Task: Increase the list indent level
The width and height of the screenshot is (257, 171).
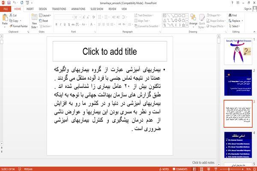Action: coord(118,17)
